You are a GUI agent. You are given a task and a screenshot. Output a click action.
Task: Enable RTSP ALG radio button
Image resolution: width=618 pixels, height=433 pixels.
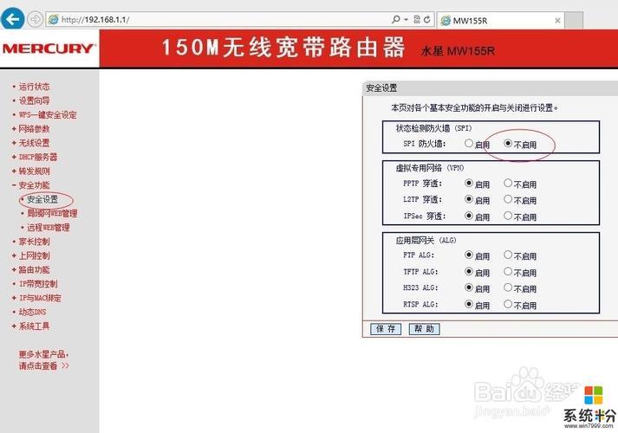click(x=468, y=304)
